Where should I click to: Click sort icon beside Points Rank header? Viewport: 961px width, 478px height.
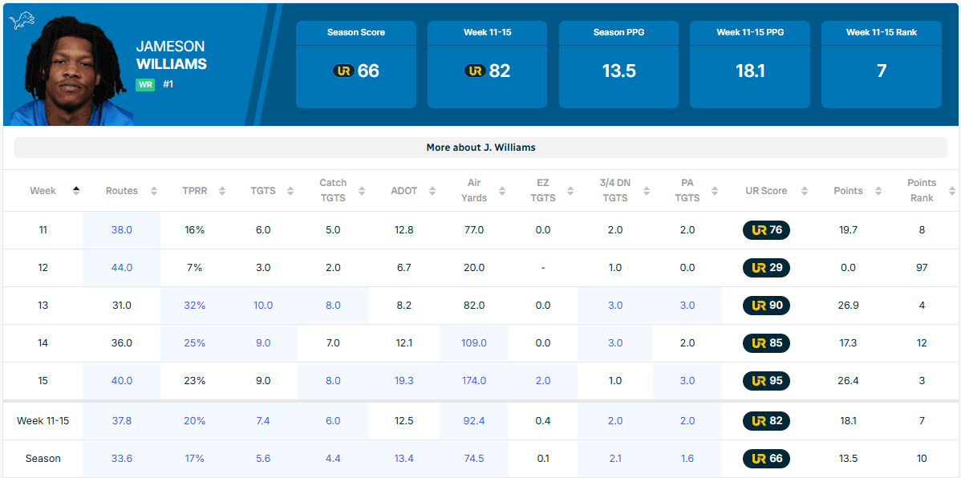pos(951,191)
